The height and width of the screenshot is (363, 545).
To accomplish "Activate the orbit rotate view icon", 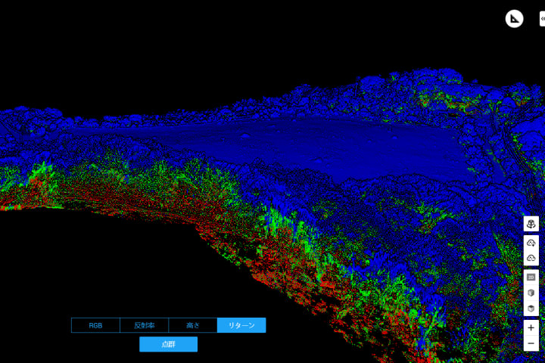I will [x=531, y=225].
